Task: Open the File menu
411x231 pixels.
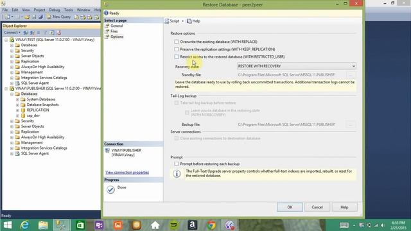Action: click(5, 10)
